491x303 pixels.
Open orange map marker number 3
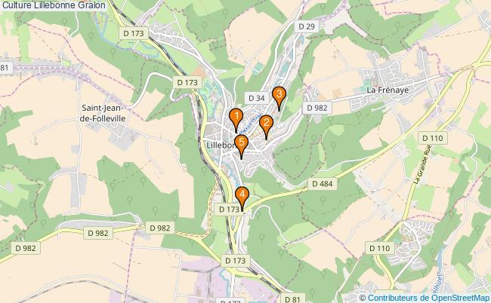point(279,99)
